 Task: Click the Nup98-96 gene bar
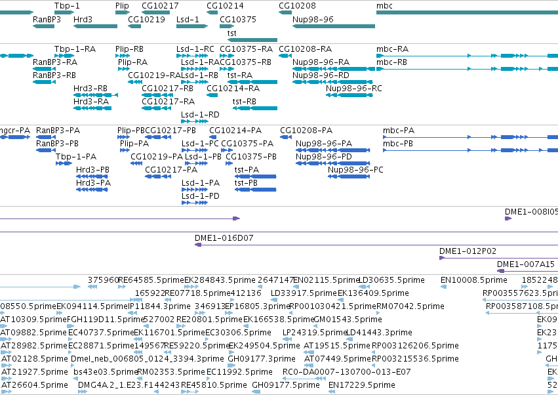334,26
